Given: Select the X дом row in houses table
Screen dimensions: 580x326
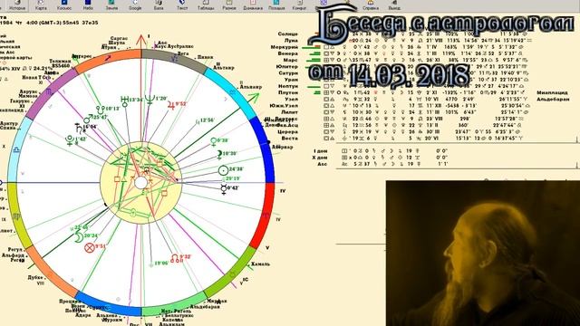Looking at the screenshot, I should click(381, 158).
